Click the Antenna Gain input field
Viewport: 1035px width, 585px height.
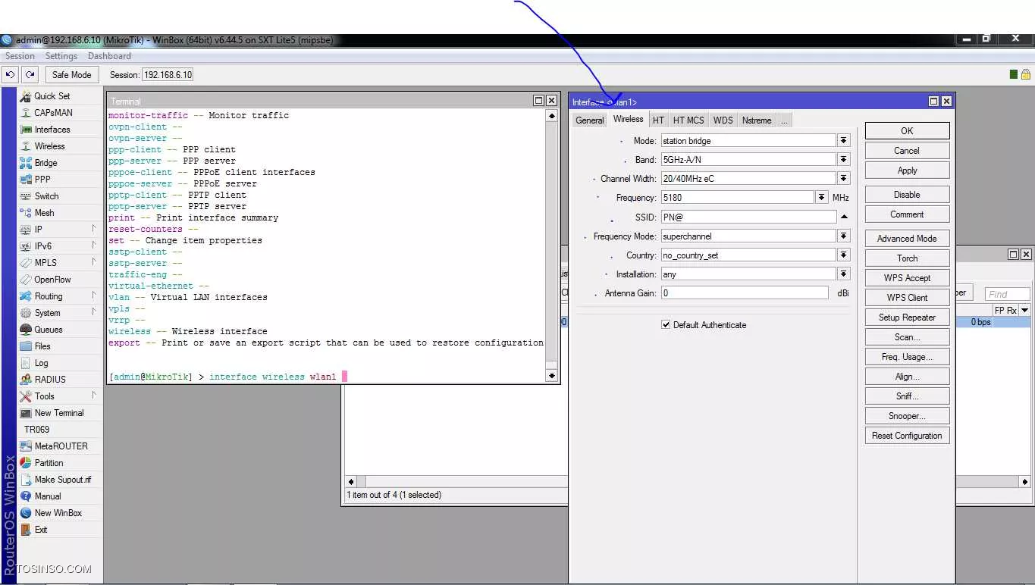tap(745, 293)
